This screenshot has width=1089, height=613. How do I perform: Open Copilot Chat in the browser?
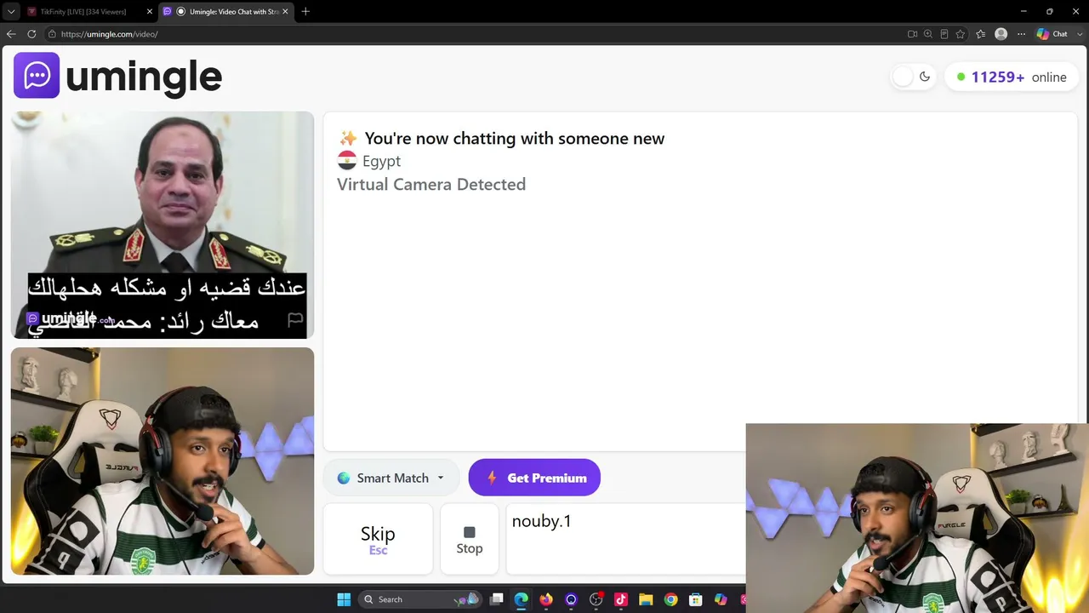click(1052, 34)
